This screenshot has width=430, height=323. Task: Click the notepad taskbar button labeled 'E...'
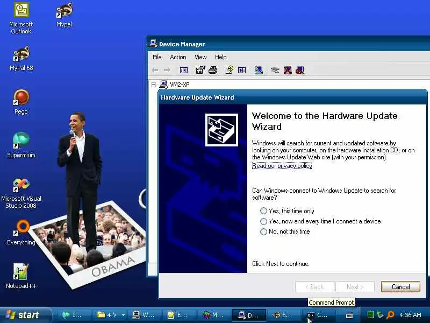point(180,315)
